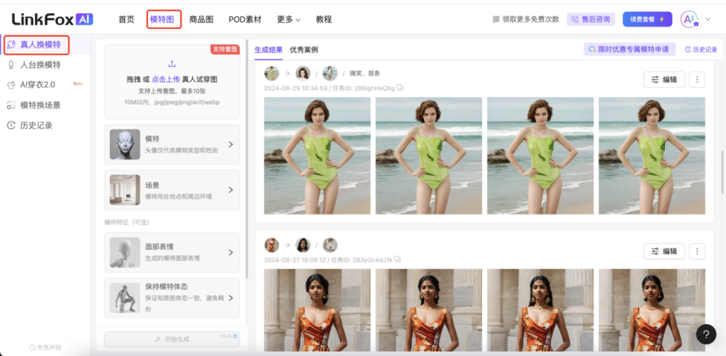Viewport: 726px width, 356px height.
Task: Click the upload arrow icon
Action: [172, 63]
